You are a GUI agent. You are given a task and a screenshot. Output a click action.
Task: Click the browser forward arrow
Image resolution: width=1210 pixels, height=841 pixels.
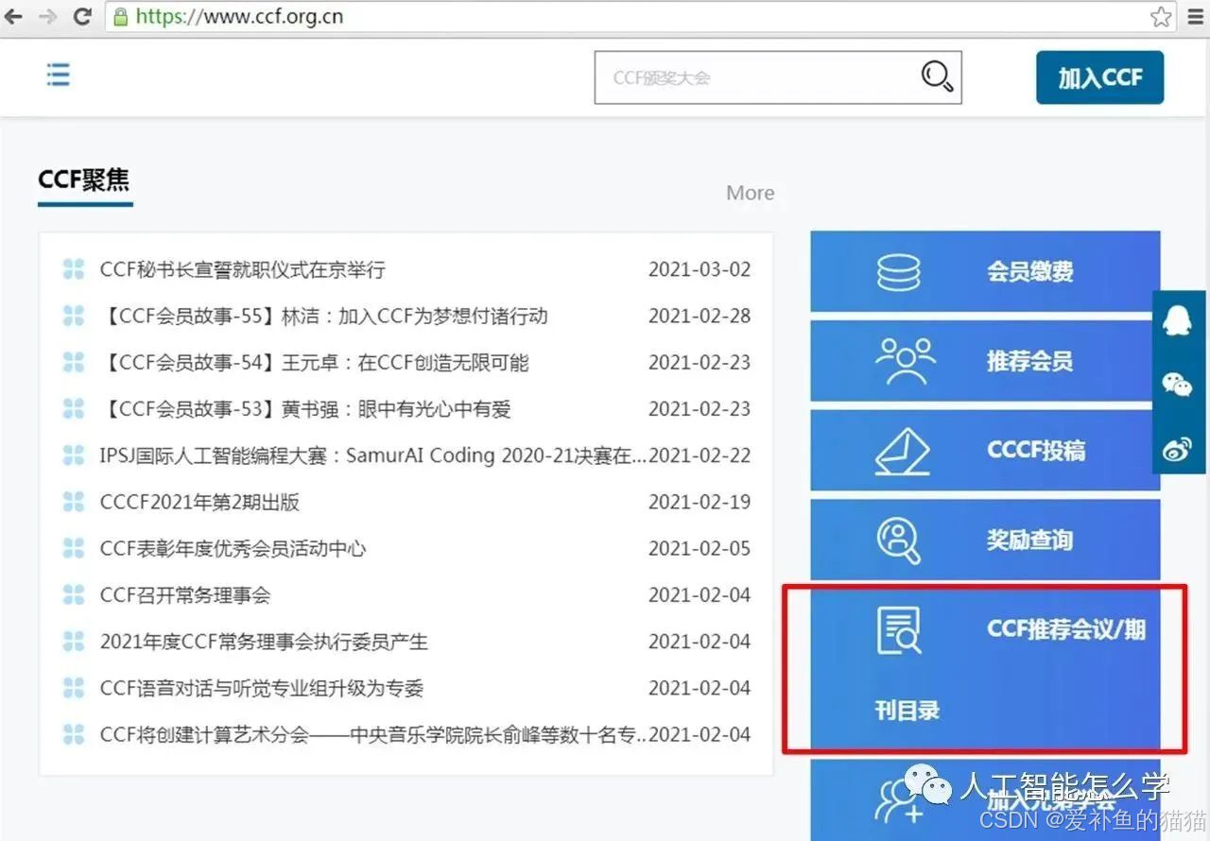(x=47, y=16)
